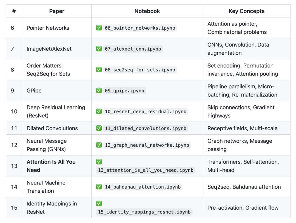Select the Notebook column header
The height and width of the screenshot is (223, 296).
pos(147,11)
